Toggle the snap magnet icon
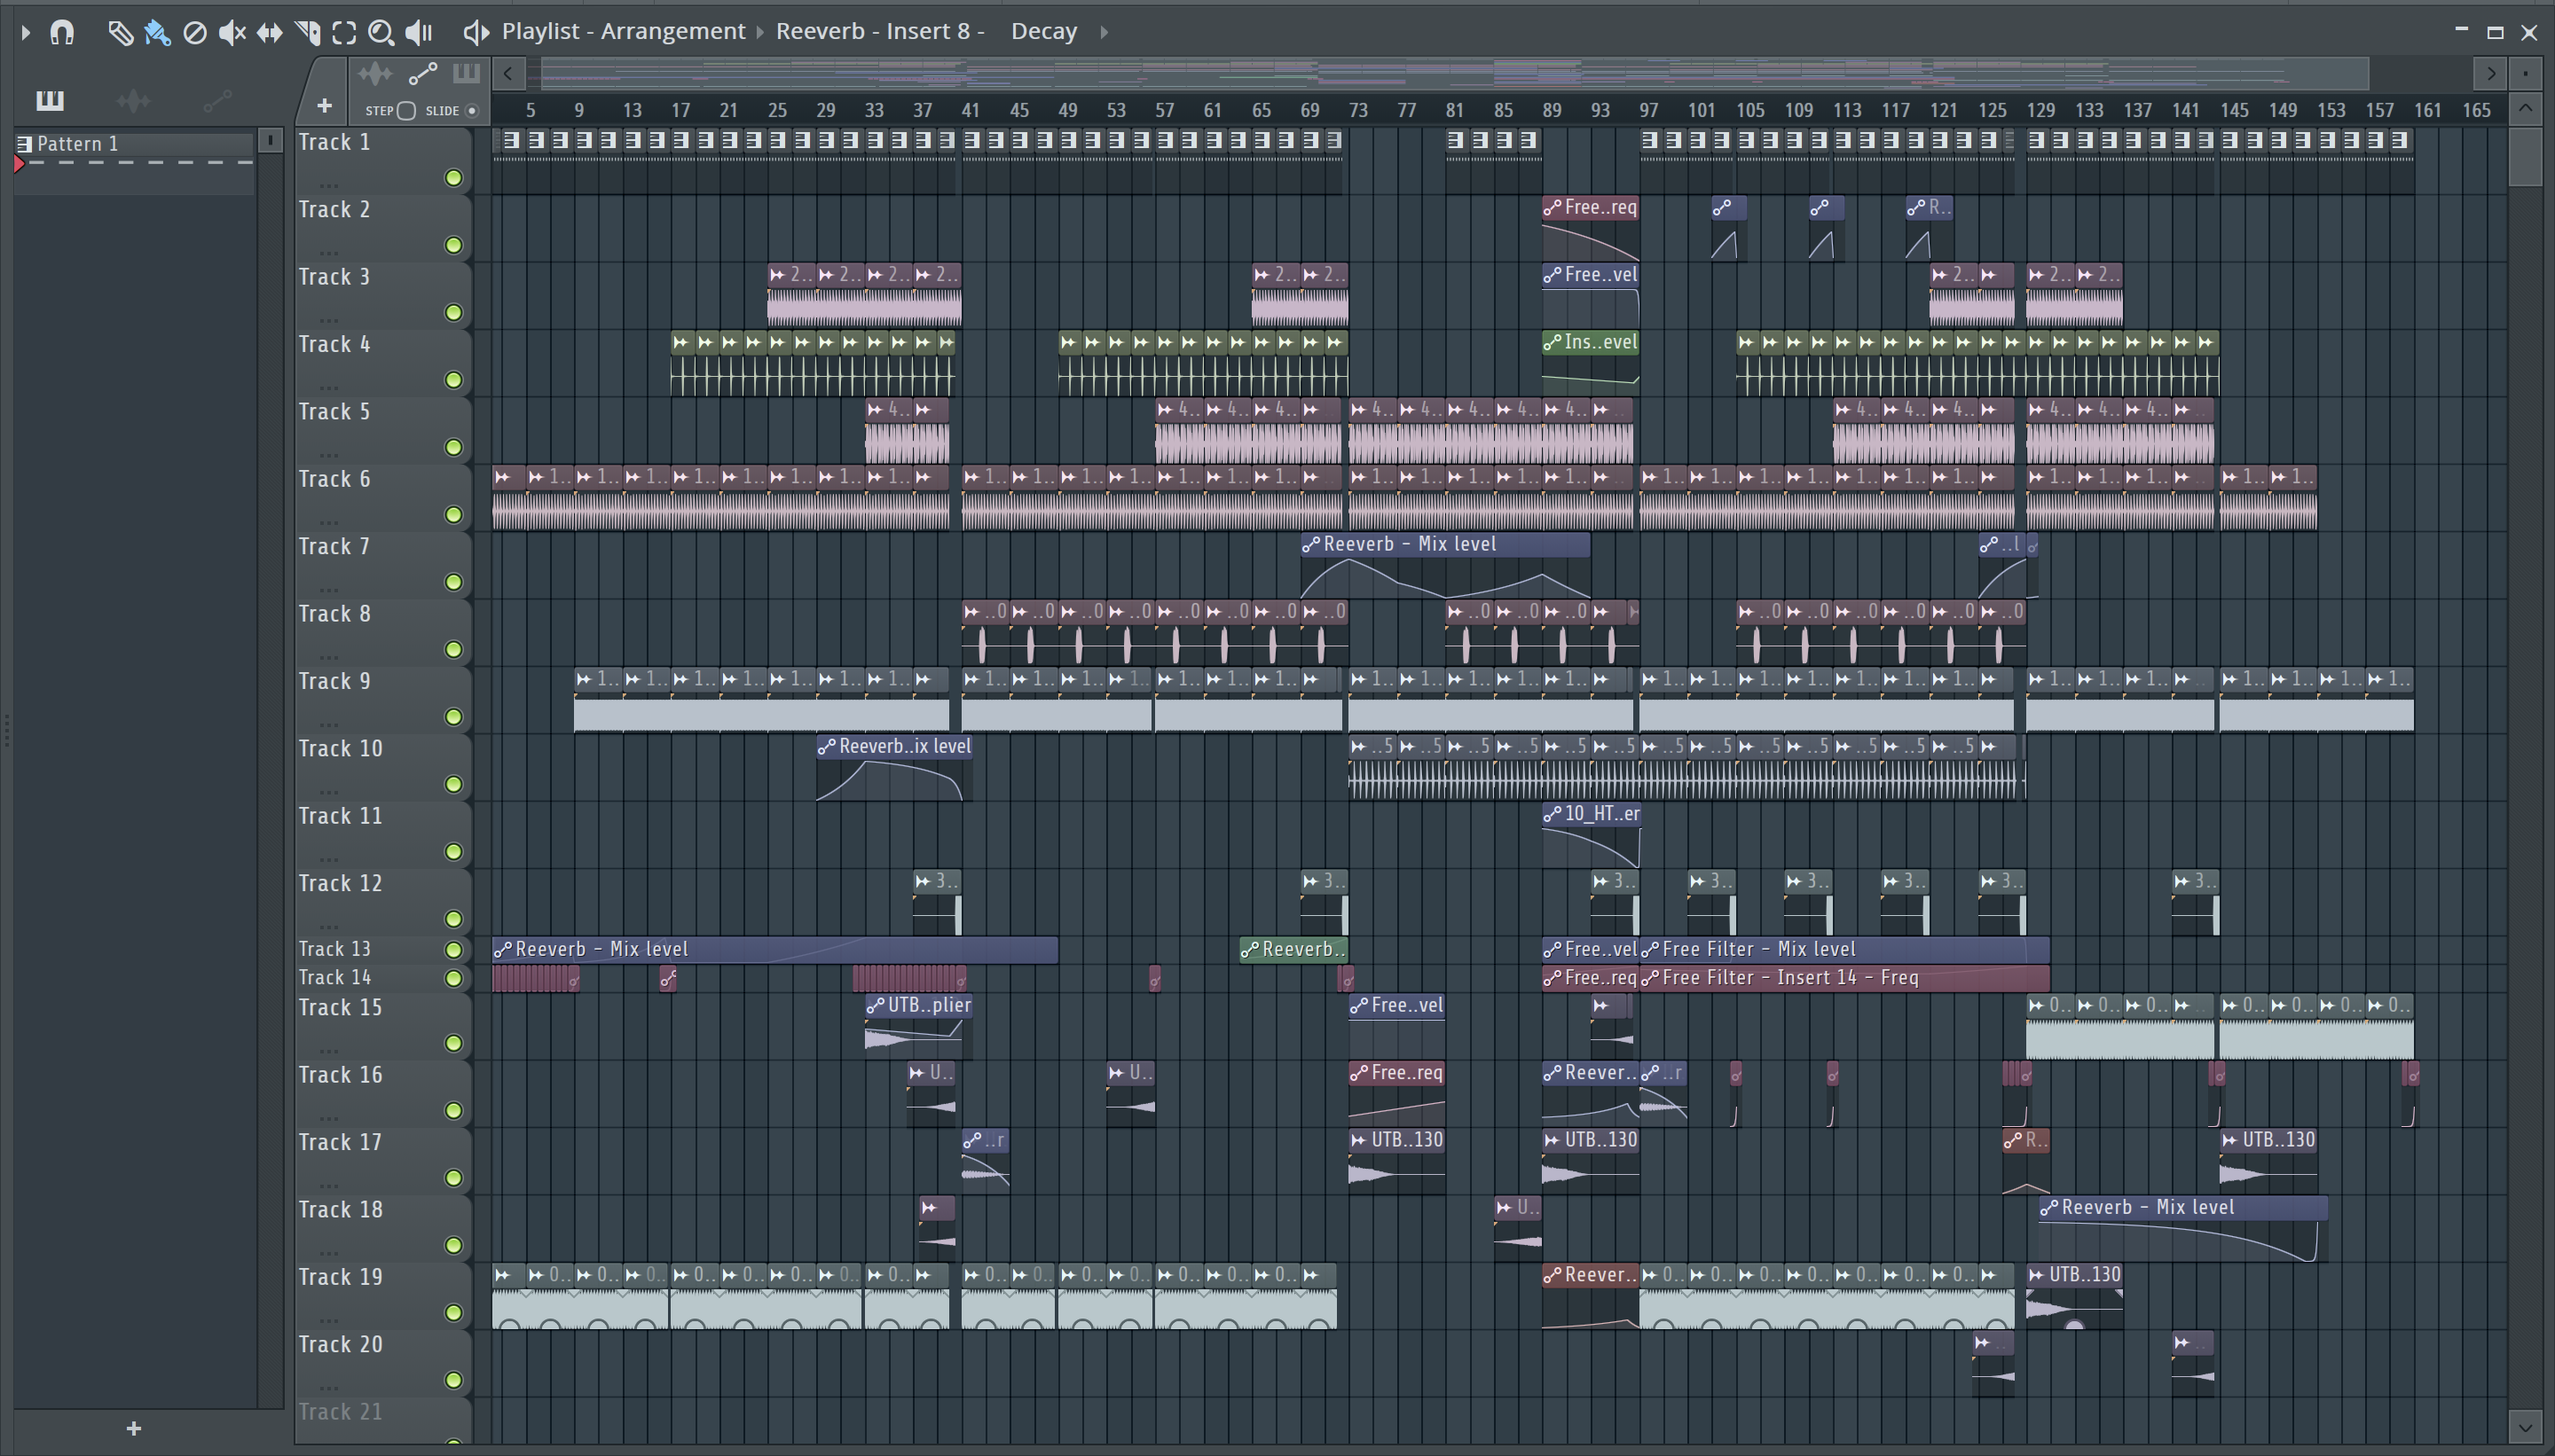2555x1456 pixels. pos(62,32)
